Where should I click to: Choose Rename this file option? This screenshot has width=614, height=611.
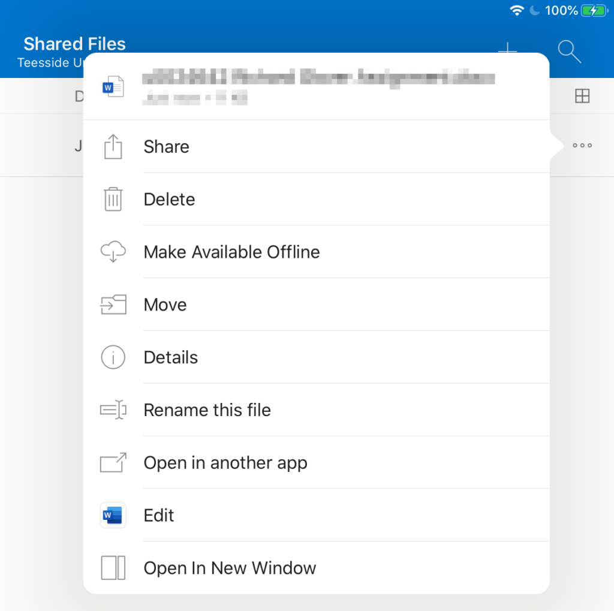(207, 410)
